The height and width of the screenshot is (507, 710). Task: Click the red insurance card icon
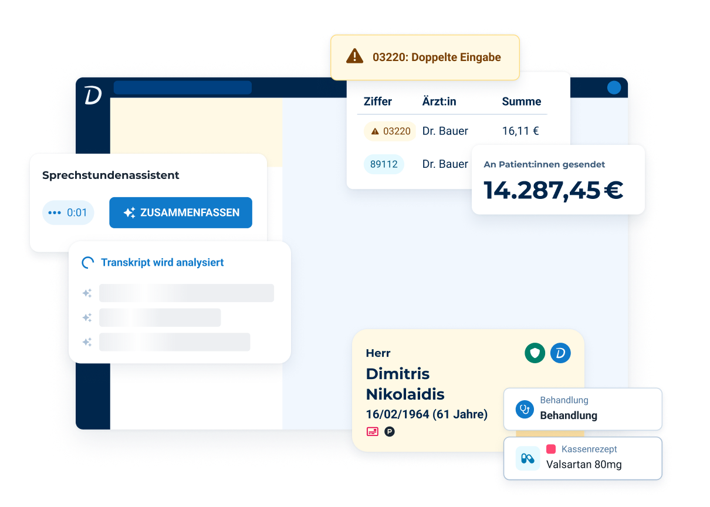pyautogui.click(x=372, y=432)
